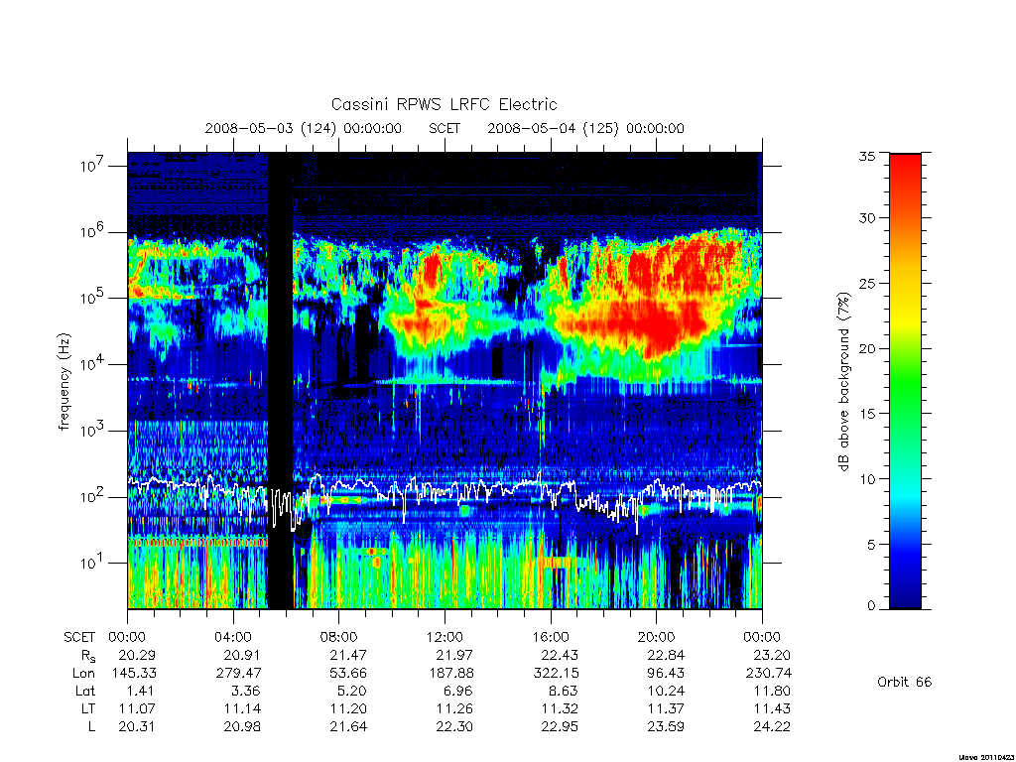Screen dimensions: 1016x762
Task: Click the "Orbit 66" label
Action: 904,683
